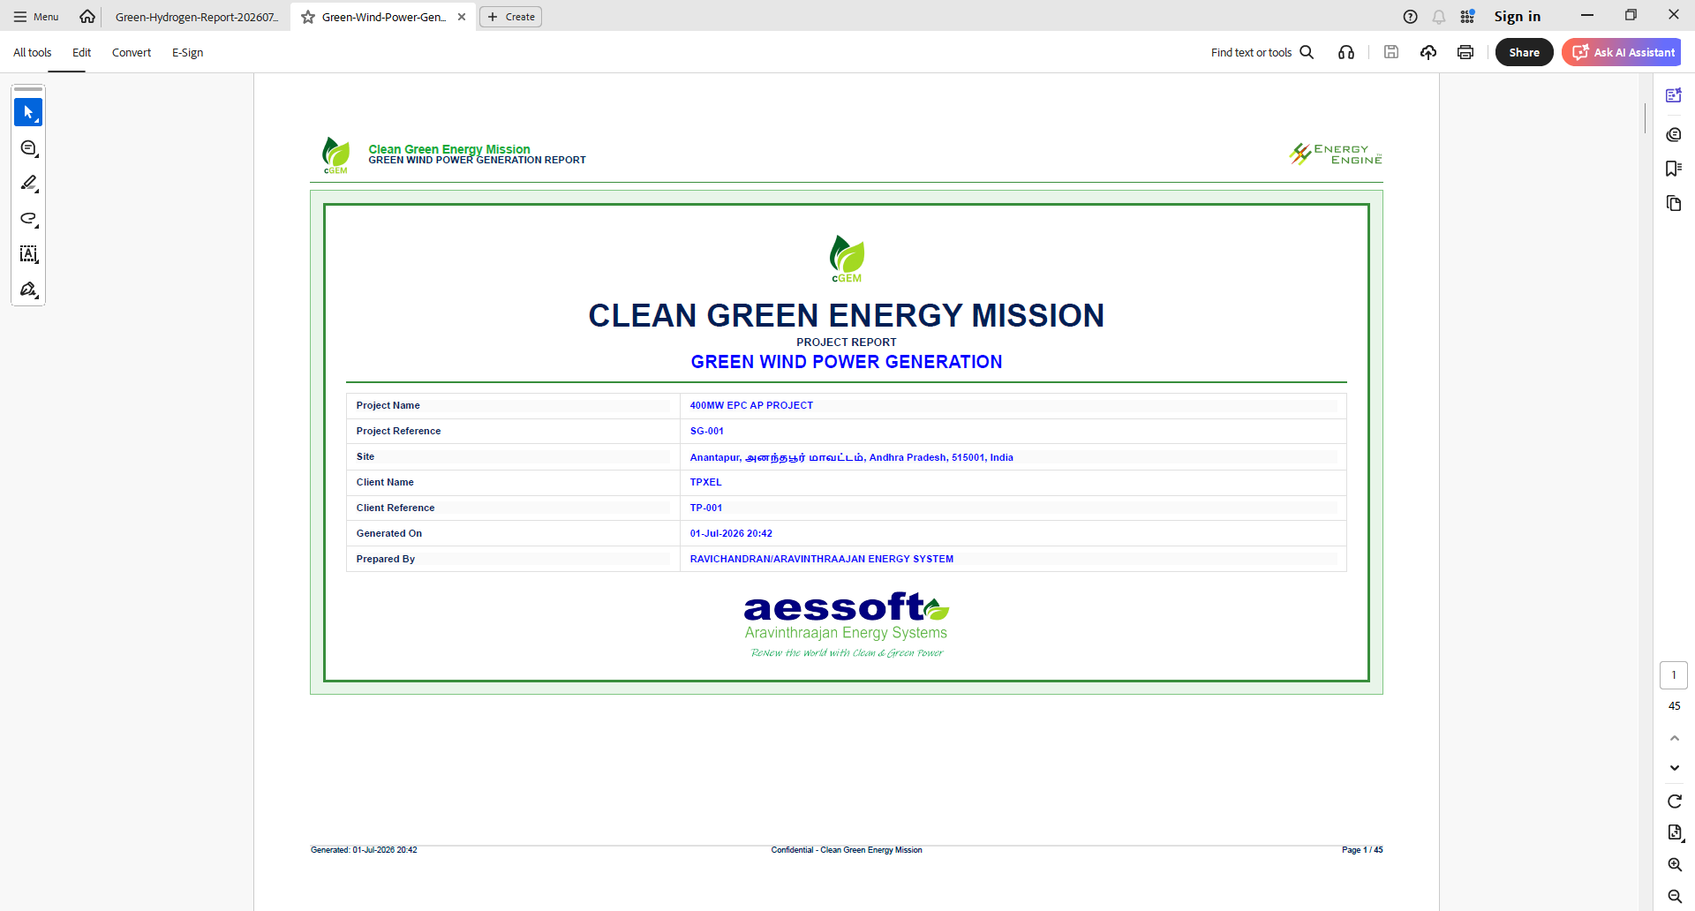Open the Bookmarks panel icon
The height and width of the screenshot is (911, 1695).
click(1674, 169)
